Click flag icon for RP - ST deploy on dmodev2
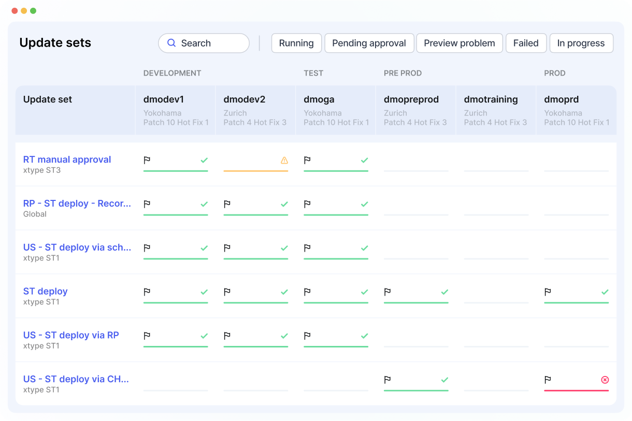Image resolution: width=632 pixels, height=421 pixels. 227,204
